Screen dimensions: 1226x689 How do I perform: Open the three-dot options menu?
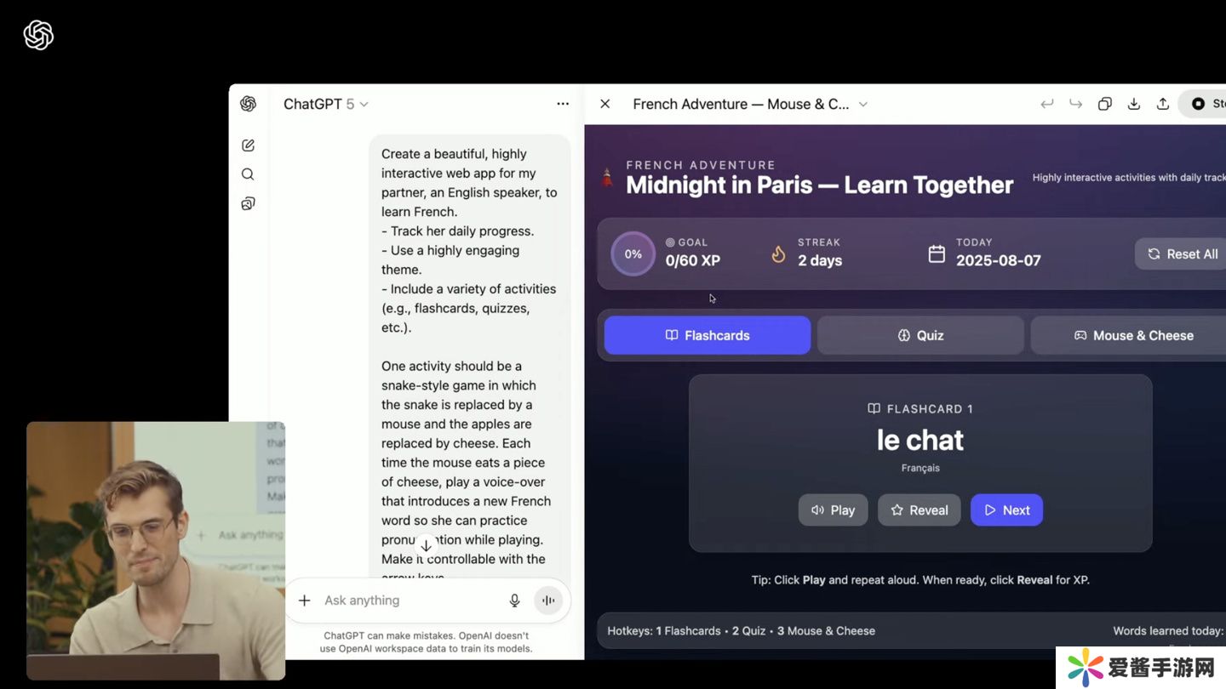click(x=563, y=104)
